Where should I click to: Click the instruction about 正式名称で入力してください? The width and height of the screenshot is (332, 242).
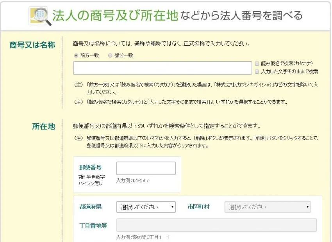(x=162, y=44)
